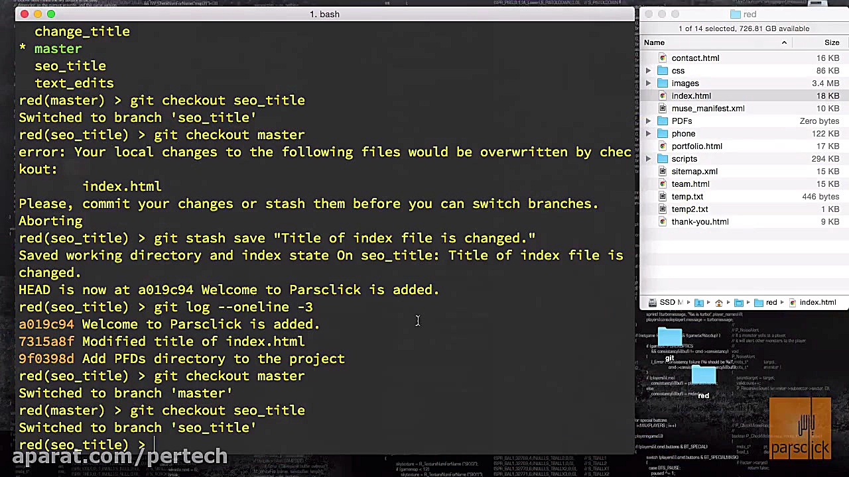Click the '* master' branch line in terminal
This screenshot has height=477, width=849.
point(50,49)
